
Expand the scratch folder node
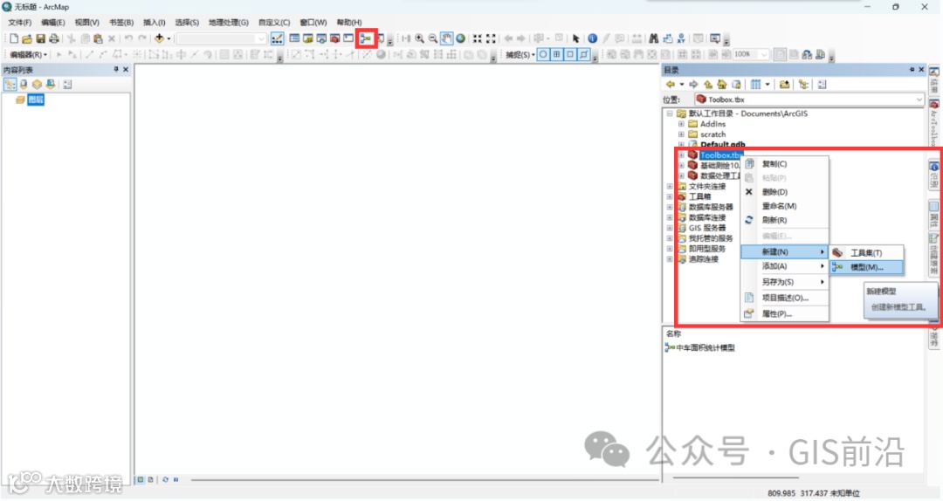(681, 134)
